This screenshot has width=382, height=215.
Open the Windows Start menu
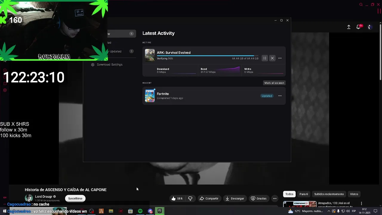click(4, 211)
